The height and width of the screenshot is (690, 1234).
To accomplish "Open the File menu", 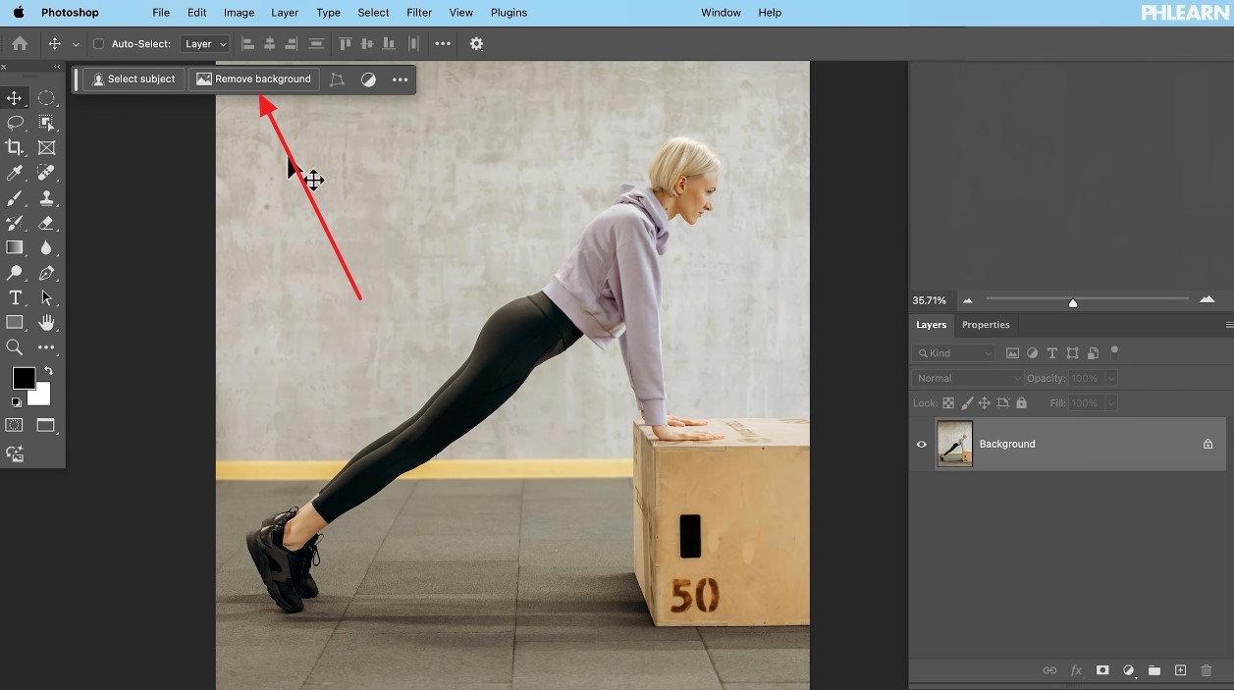I will tap(161, 13).
